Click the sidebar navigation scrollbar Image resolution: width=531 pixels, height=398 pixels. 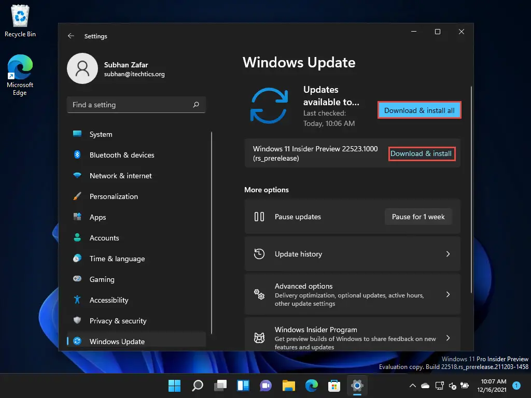(212, 233)
